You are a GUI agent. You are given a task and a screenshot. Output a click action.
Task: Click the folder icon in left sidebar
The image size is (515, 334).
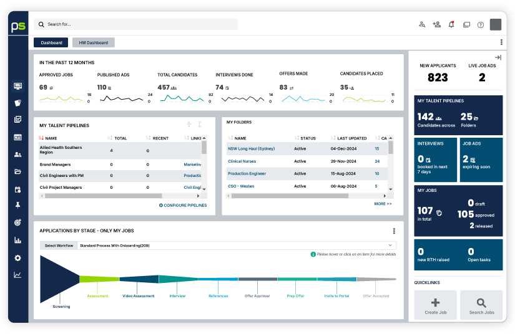click(x=17, y=171)
